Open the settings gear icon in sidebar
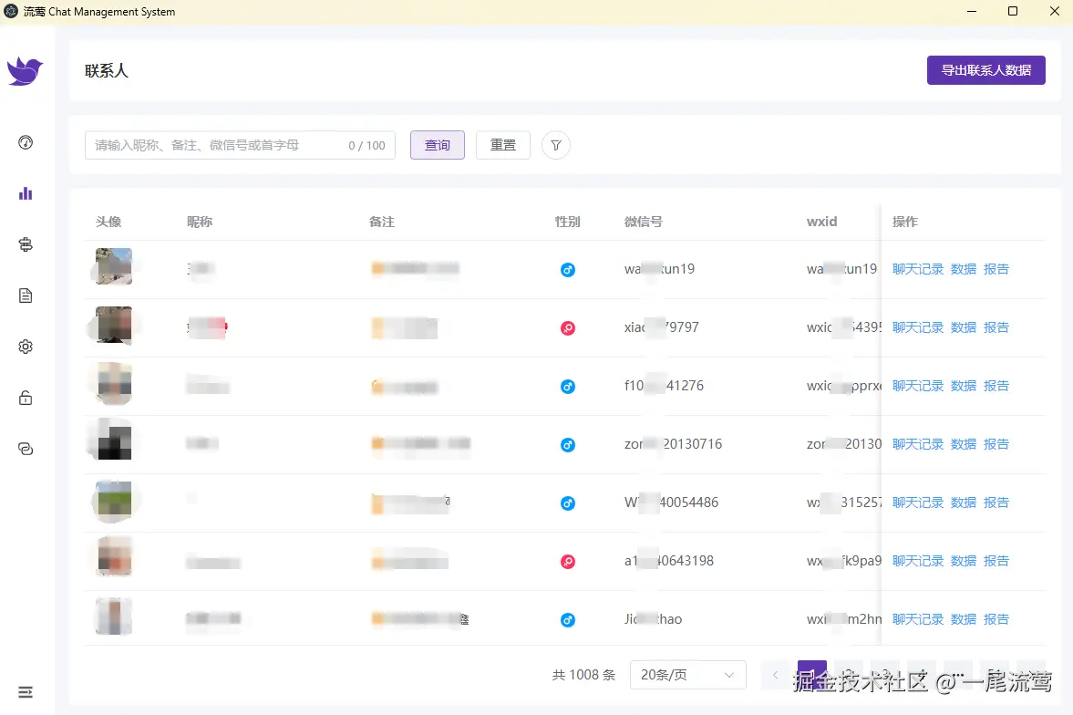The width and height of the screenshot is (1073, 715). coord(26,347)
